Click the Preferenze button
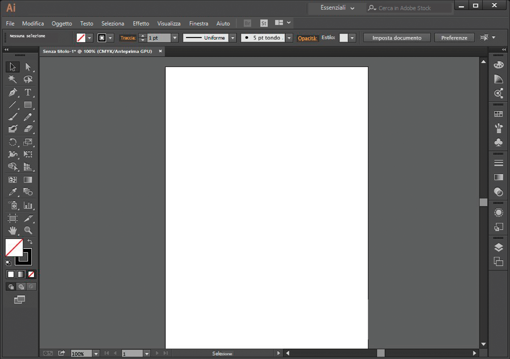 pyautogui.click(x=454, y=38)
